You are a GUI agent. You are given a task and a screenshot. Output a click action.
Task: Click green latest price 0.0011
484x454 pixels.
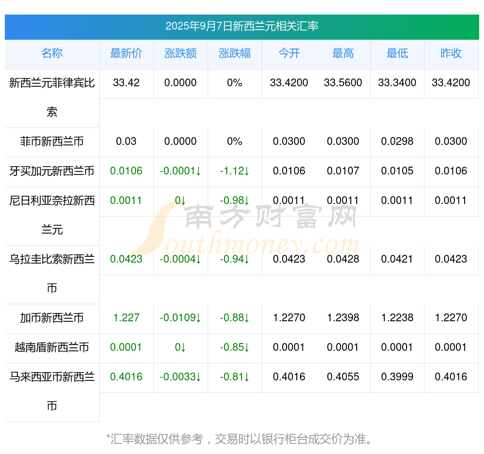pos(126,201)
